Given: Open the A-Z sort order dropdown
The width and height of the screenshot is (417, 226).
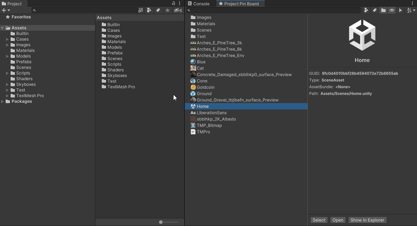Looking at the screenshot, I should tap(411, 10).
